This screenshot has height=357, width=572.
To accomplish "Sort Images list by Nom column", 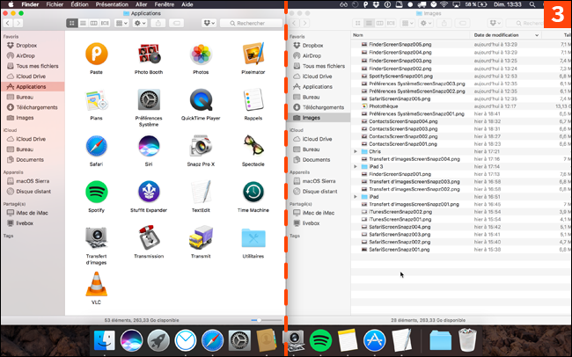I will [411, 35].
